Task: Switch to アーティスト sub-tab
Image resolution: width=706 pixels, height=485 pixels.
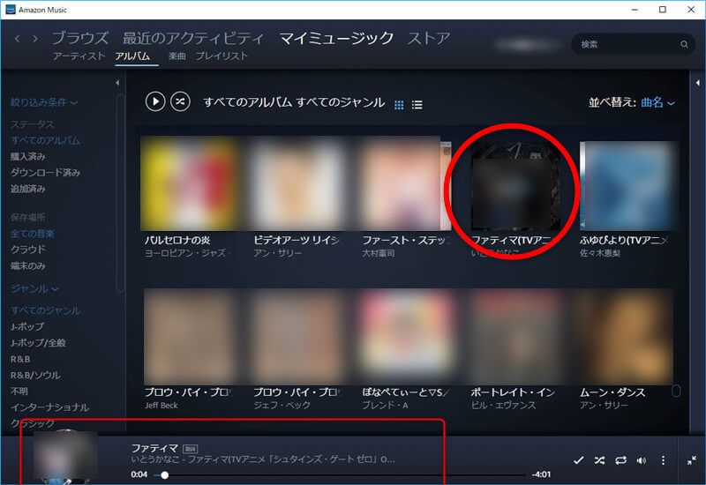Action: [79, 56]
